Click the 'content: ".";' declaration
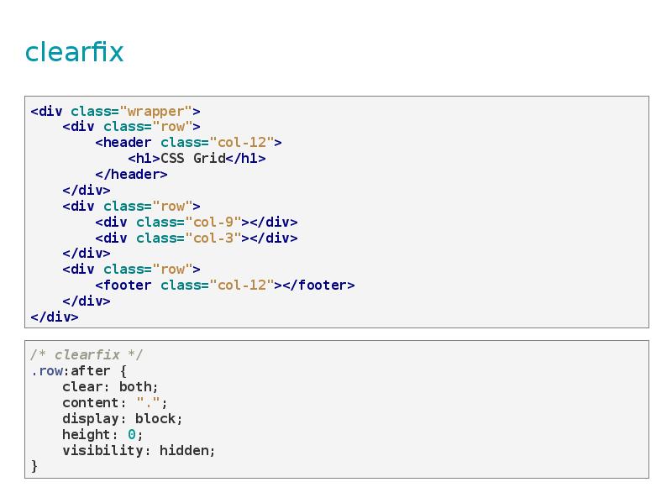The height and width of the screenshot is (503, 672). click(114, 403)
